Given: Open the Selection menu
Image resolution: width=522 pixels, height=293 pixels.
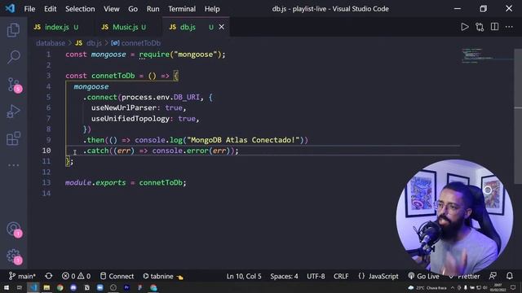Looking at the screenshot, I should (80, 9).
